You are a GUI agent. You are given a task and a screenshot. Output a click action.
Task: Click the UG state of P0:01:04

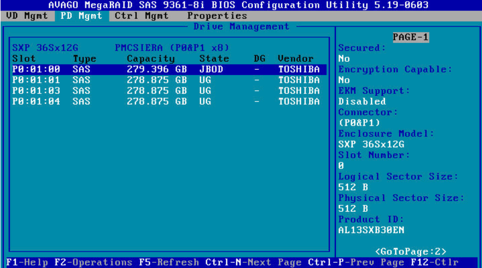pos(205,102)
